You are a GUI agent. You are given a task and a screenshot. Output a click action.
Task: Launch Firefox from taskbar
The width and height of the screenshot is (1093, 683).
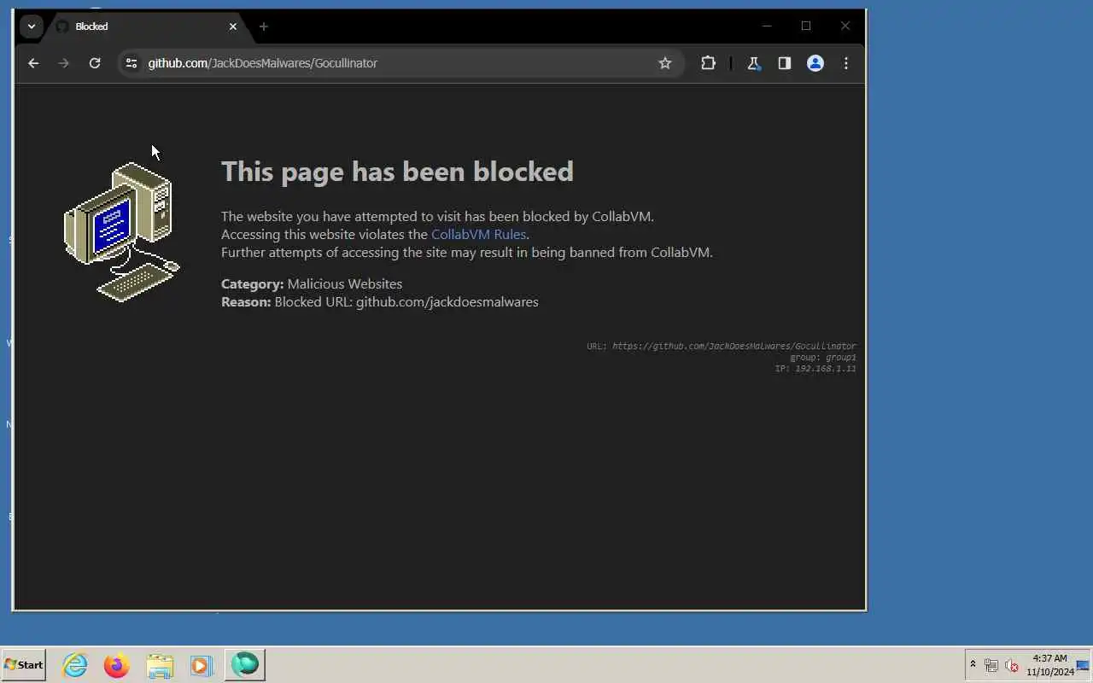(x=117, y=665)
